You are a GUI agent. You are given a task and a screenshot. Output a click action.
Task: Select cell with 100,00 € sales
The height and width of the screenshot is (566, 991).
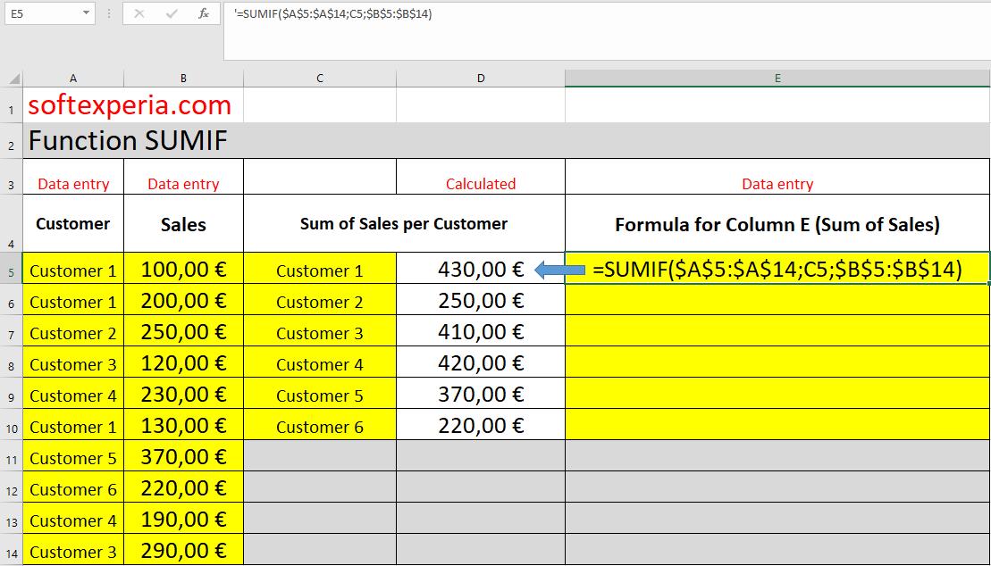tap(183, 269)
